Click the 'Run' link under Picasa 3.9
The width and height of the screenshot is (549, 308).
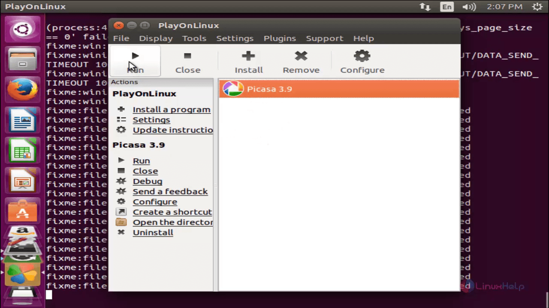pos(141,161)
